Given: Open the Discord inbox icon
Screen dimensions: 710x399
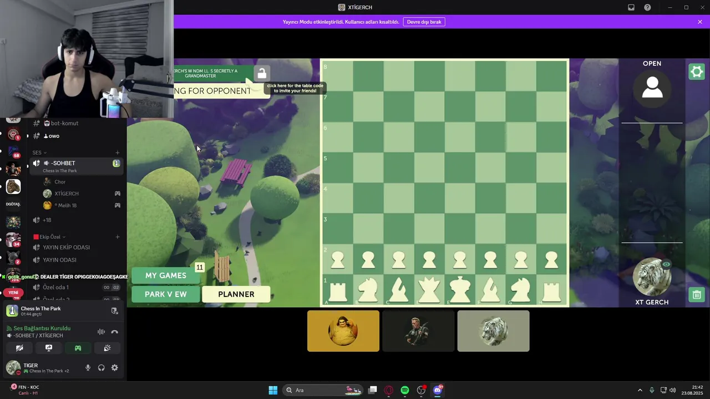Looking at the screenshot, I should click(x=631, y=7).
